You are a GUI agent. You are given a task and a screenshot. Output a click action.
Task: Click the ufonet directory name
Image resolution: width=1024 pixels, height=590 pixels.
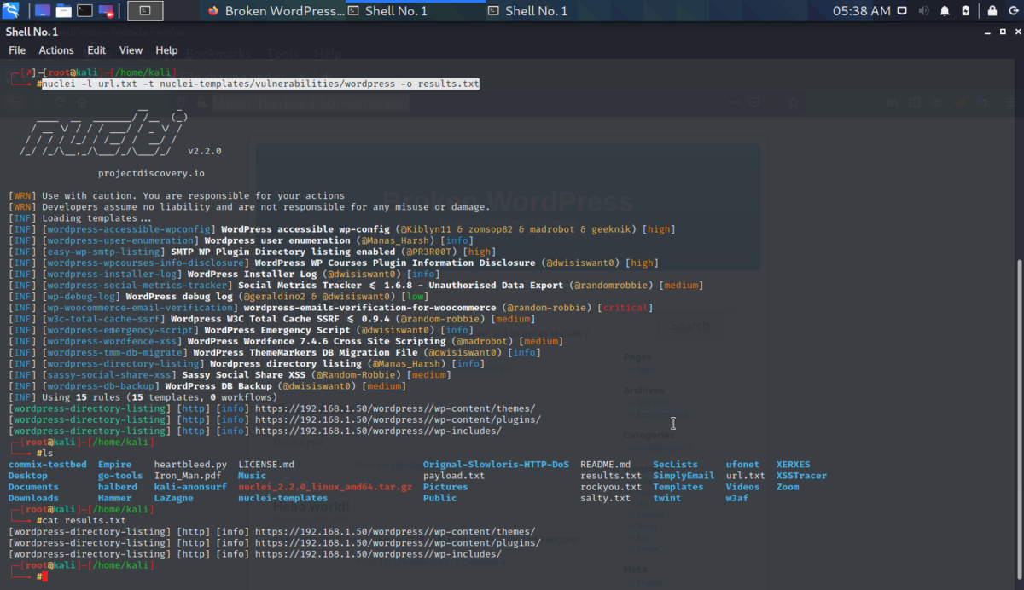[742, 465]
